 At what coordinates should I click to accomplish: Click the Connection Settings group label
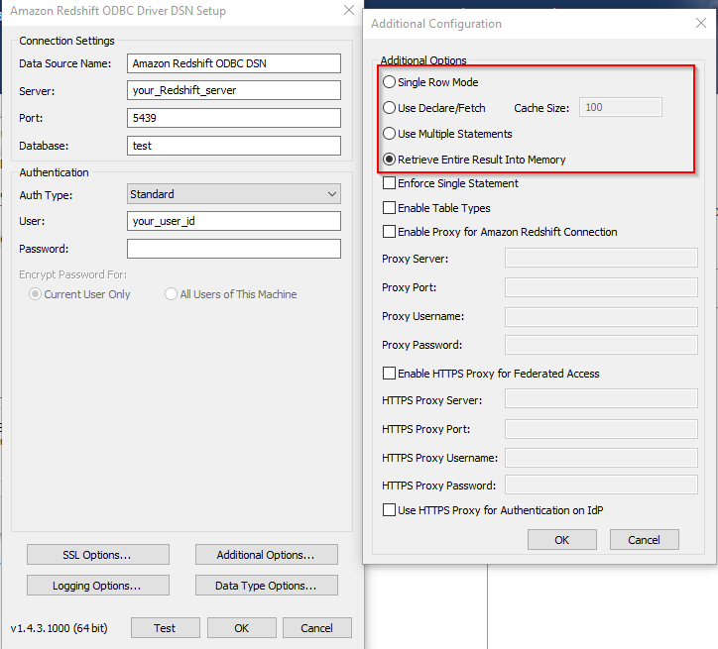tap(66, 41)
